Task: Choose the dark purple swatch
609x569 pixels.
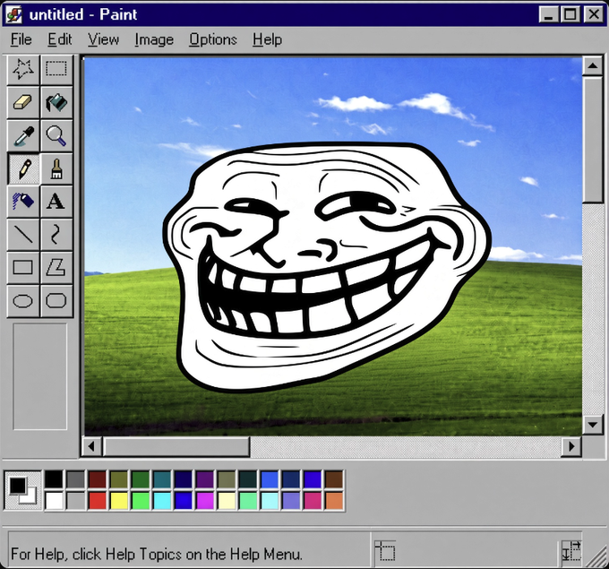Action: [x=205, y=479]
